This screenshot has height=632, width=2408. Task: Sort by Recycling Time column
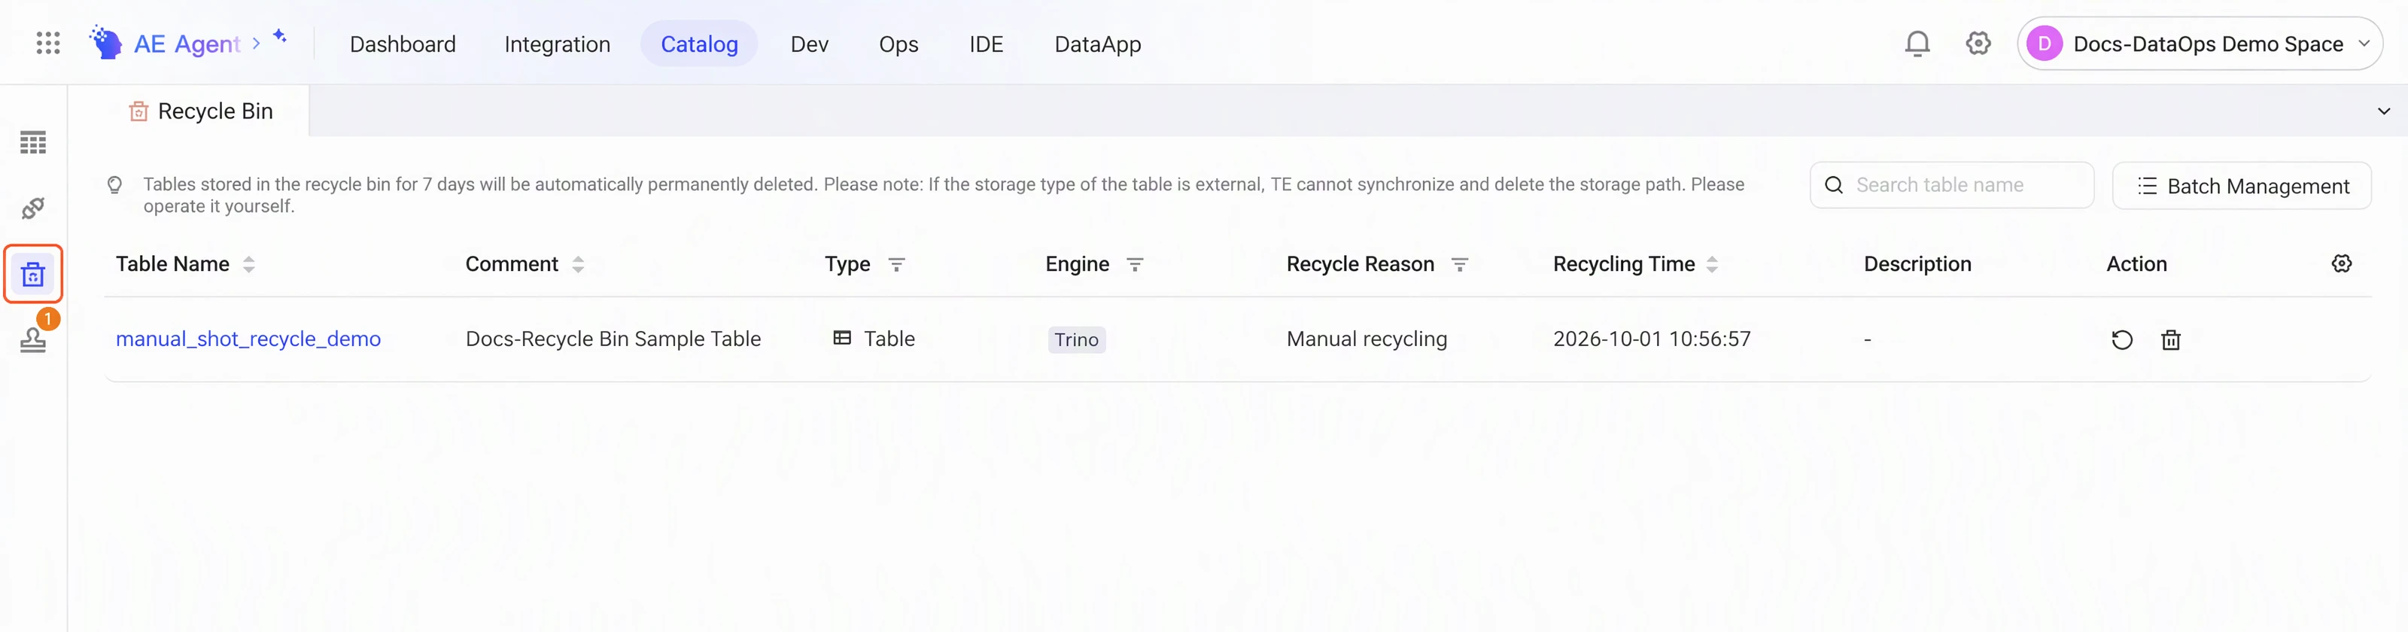[x=1712, y=265]
